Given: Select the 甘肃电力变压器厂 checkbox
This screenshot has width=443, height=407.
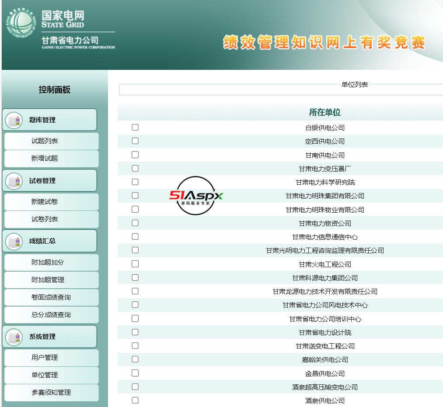Looking at the screenshot, I should [x=135, y=169].
